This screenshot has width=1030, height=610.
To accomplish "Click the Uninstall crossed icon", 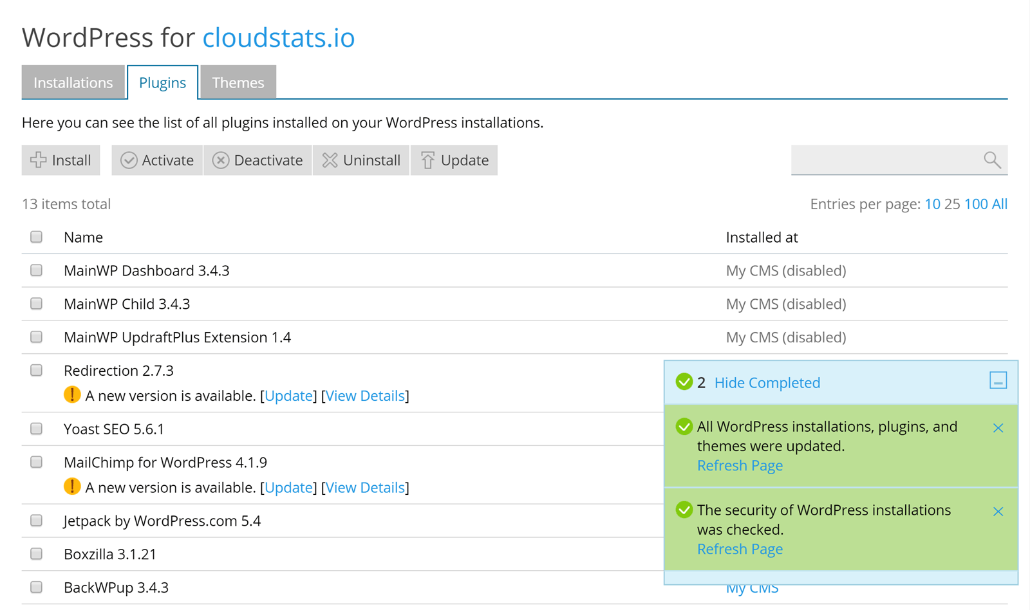I will tap(330, 160).
